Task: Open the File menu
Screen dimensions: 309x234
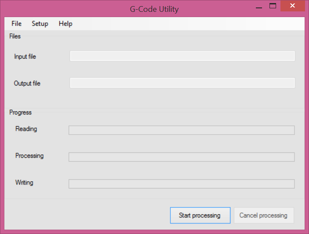Action: [x=16, y=24]
